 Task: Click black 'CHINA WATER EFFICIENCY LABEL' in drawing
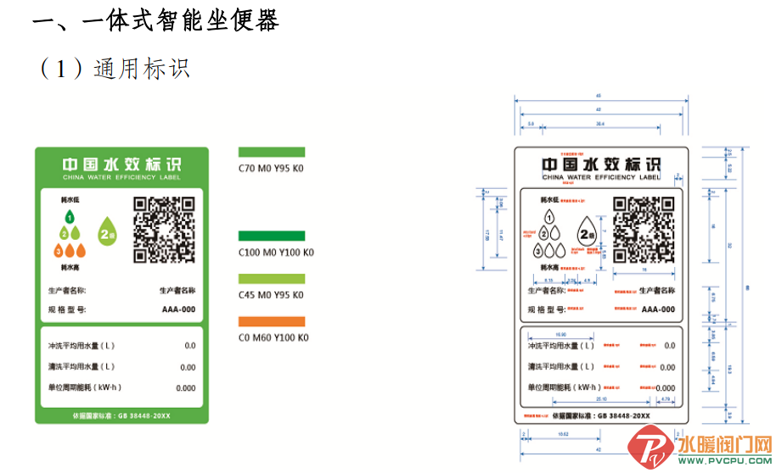tap(601, 177)
